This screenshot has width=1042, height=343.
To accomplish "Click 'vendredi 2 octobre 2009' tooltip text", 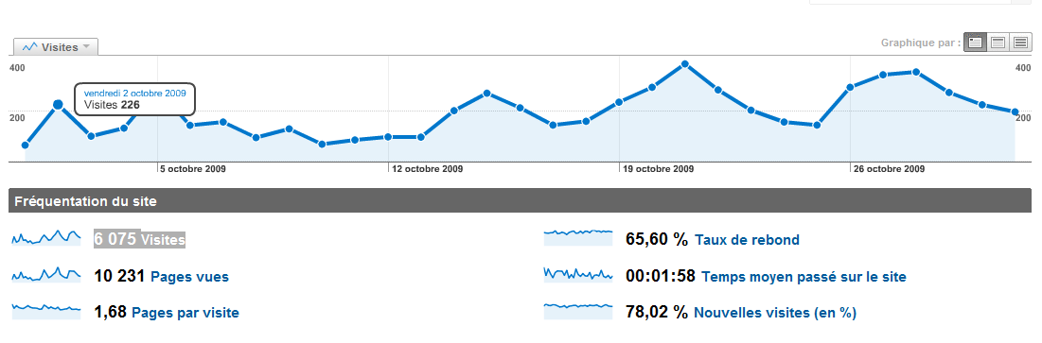I will click(135, 94).
